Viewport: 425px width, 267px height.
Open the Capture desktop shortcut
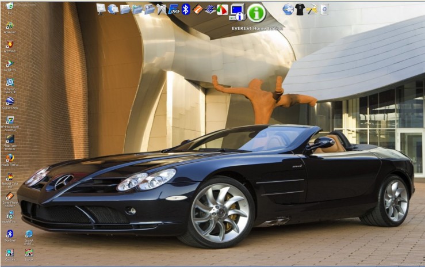click(10, 253)
